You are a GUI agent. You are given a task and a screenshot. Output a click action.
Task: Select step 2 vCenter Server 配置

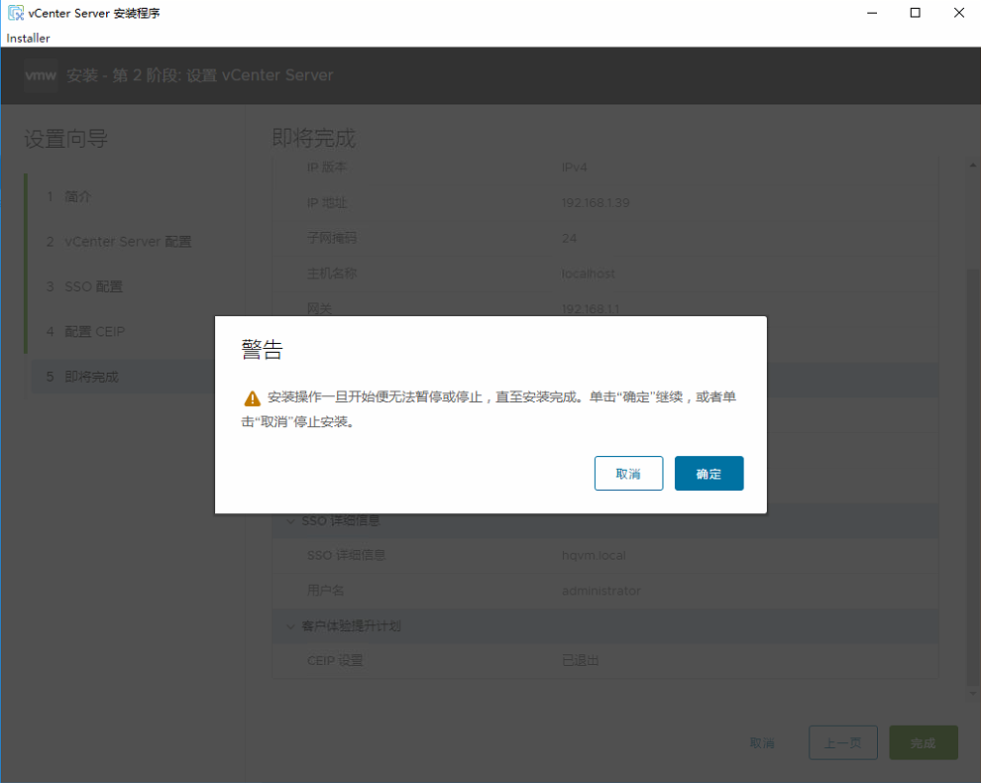click(122, 242)
